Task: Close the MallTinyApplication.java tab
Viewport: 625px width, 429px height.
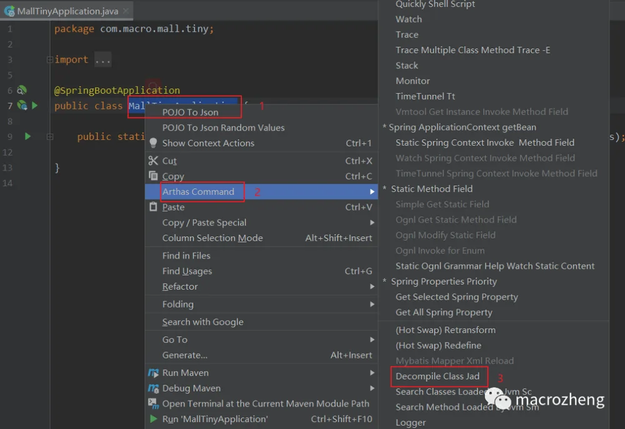Action: pyautogui.click(x=126, y=11)
